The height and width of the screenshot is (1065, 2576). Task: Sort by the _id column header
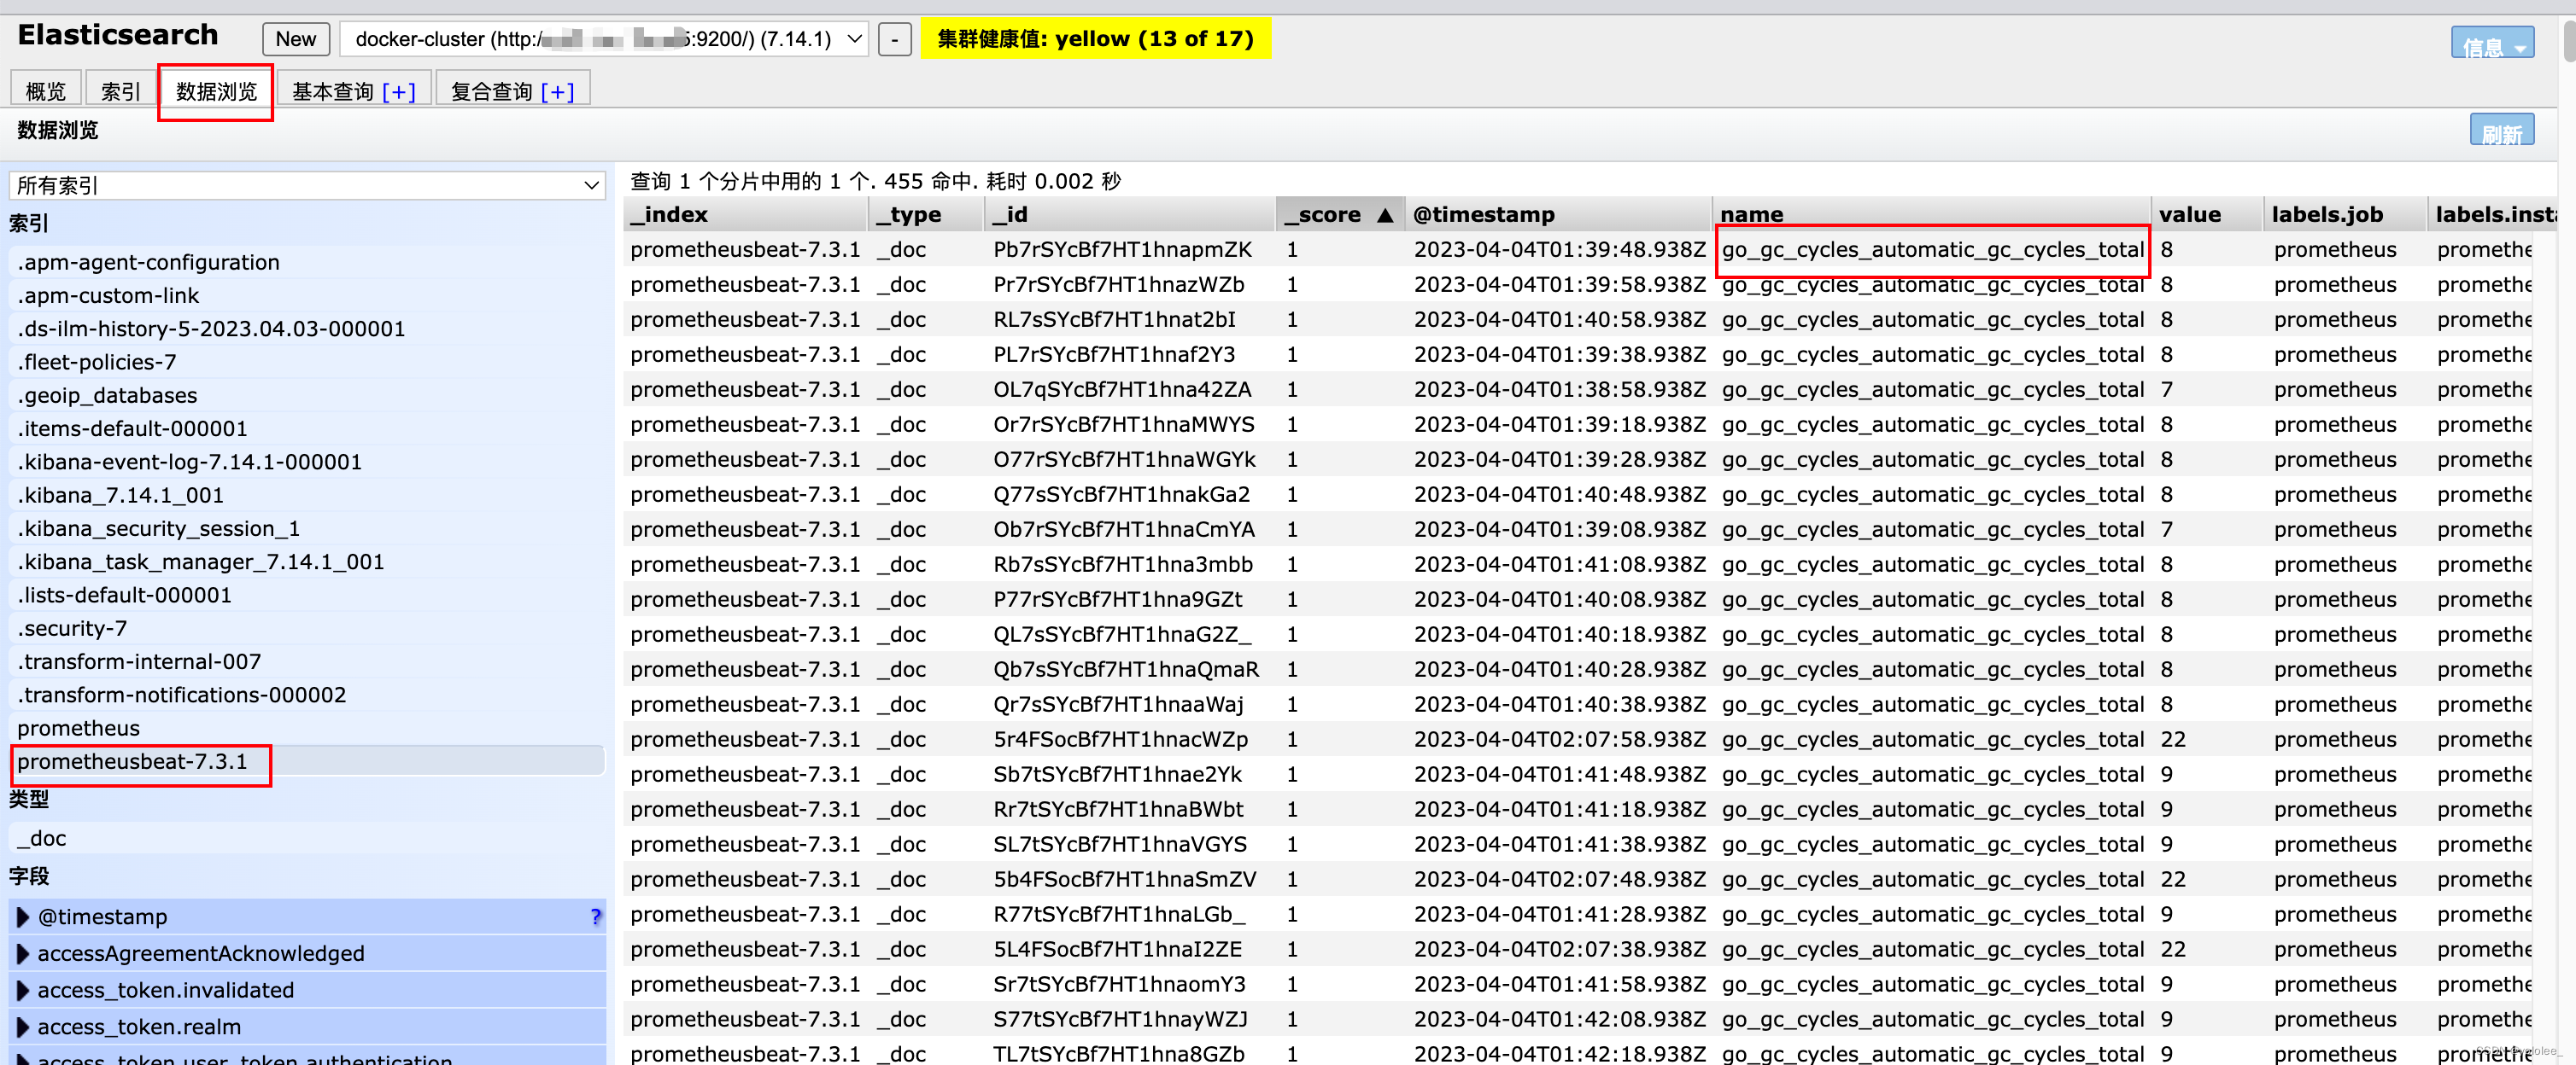1130,214
